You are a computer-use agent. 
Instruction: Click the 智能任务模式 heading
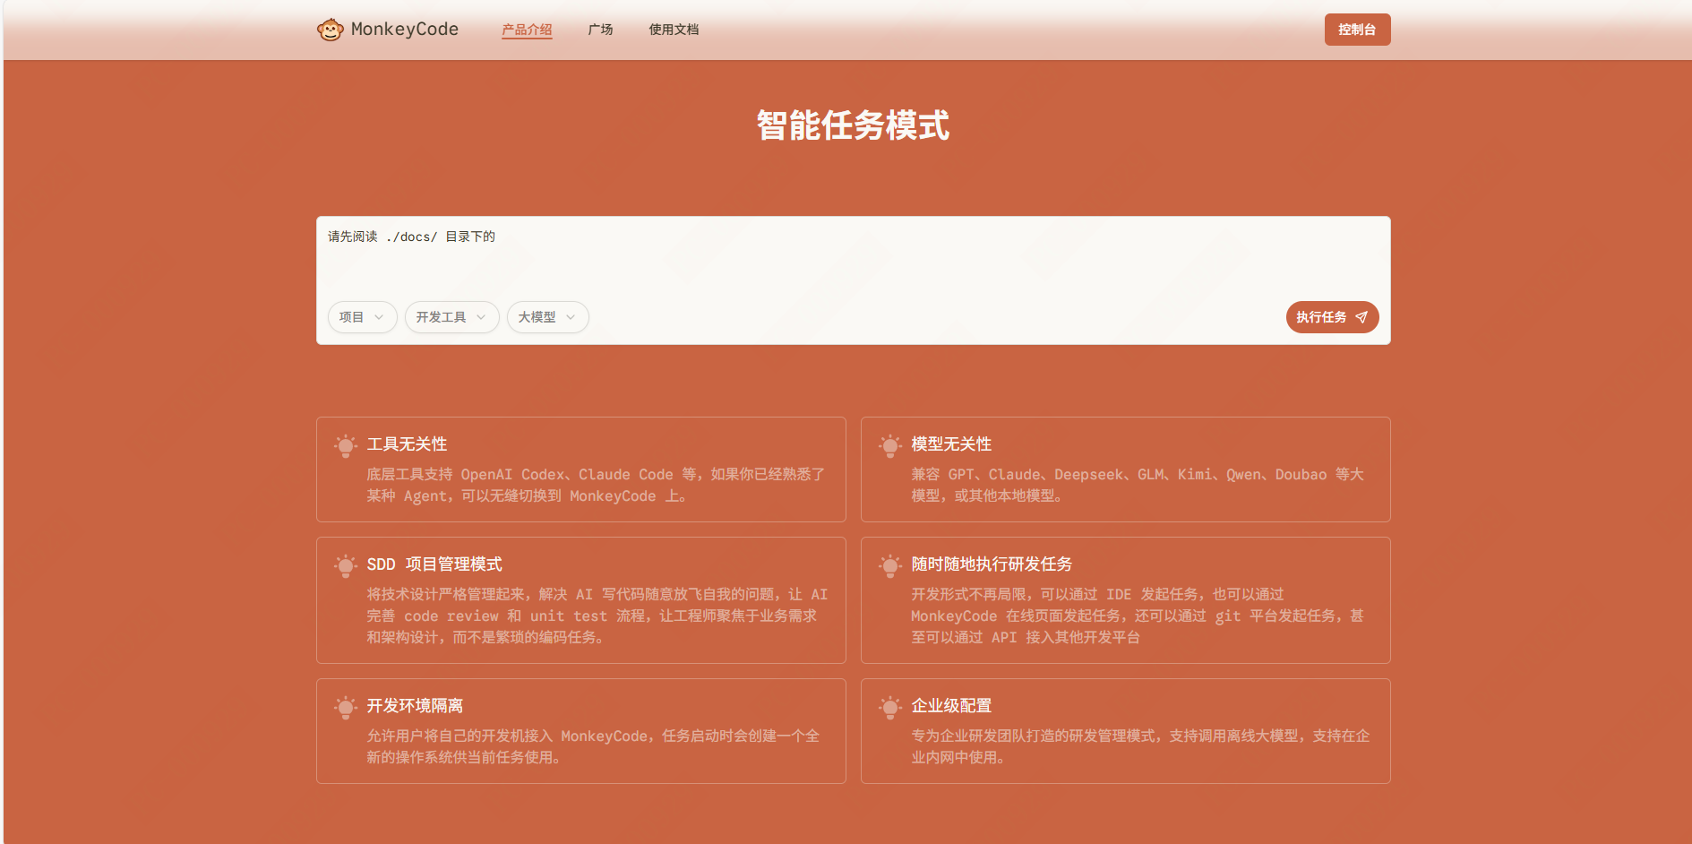click(x=853, y=125)
